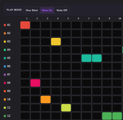
Task: Select track label 04
Action: (9, 50)
